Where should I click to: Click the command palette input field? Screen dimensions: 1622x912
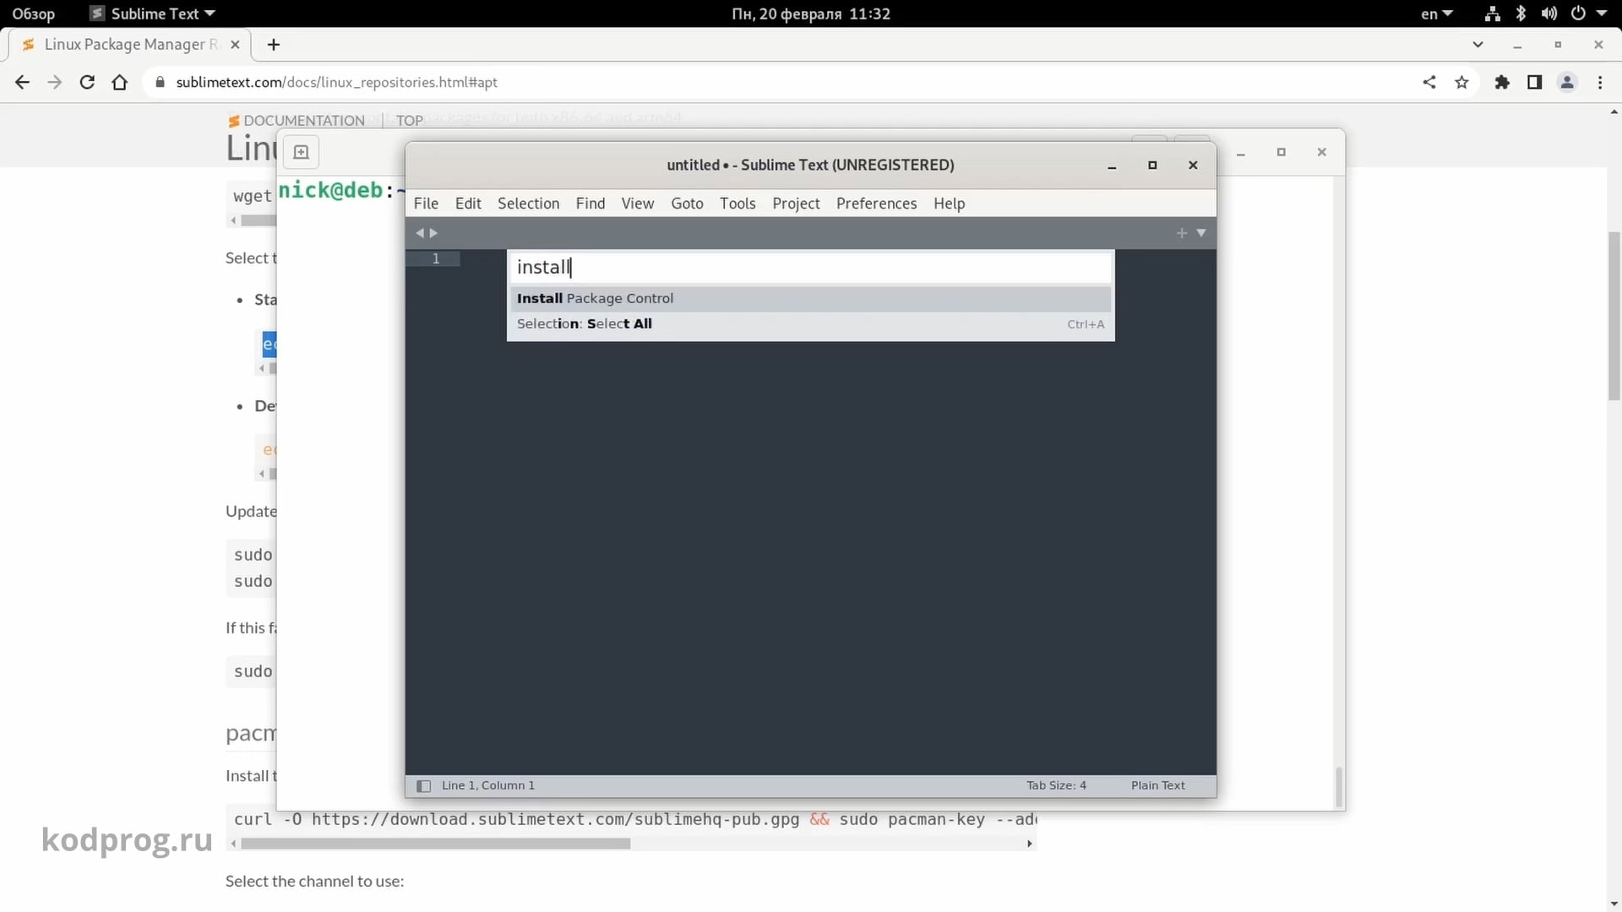(x=810, y=268)
